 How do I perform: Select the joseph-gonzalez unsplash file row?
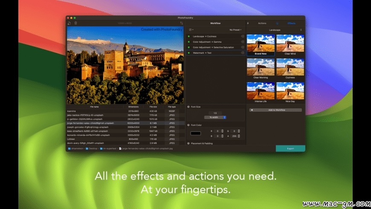(x=125, y=127)
